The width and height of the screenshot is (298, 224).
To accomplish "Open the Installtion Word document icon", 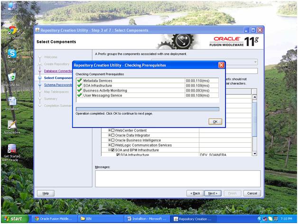I will point(12,103).
